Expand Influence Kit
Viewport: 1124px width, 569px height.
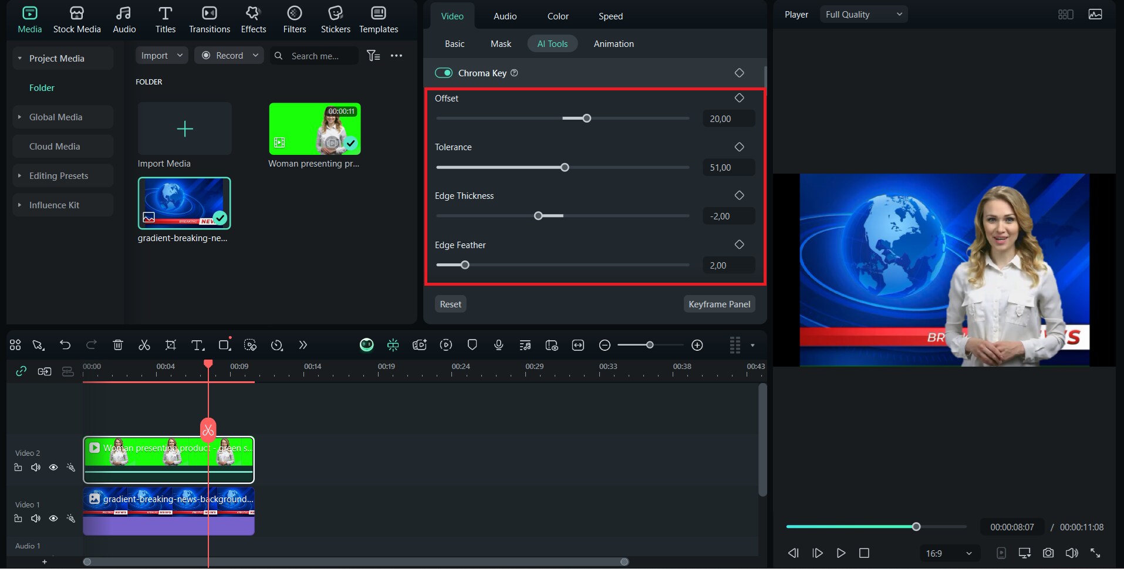tap(20, 205)
